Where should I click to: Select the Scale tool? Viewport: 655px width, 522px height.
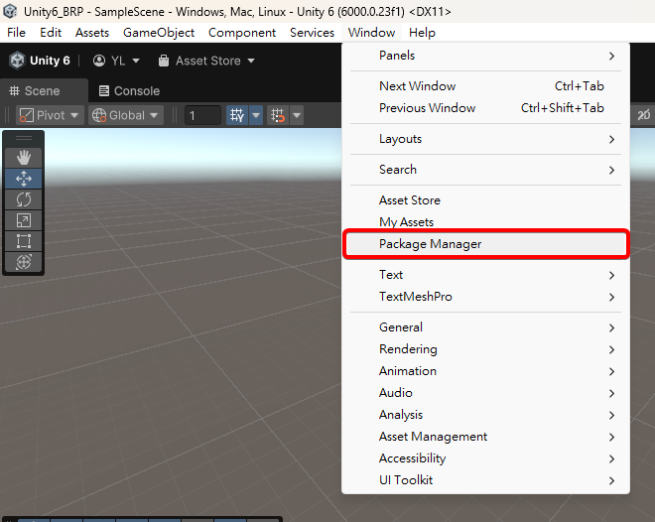point(24,220)
